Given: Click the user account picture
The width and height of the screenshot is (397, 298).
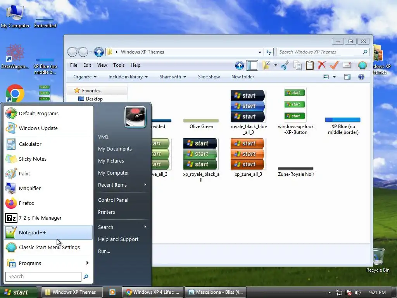Looking at the screenshot, I should (x=135, y=117).
